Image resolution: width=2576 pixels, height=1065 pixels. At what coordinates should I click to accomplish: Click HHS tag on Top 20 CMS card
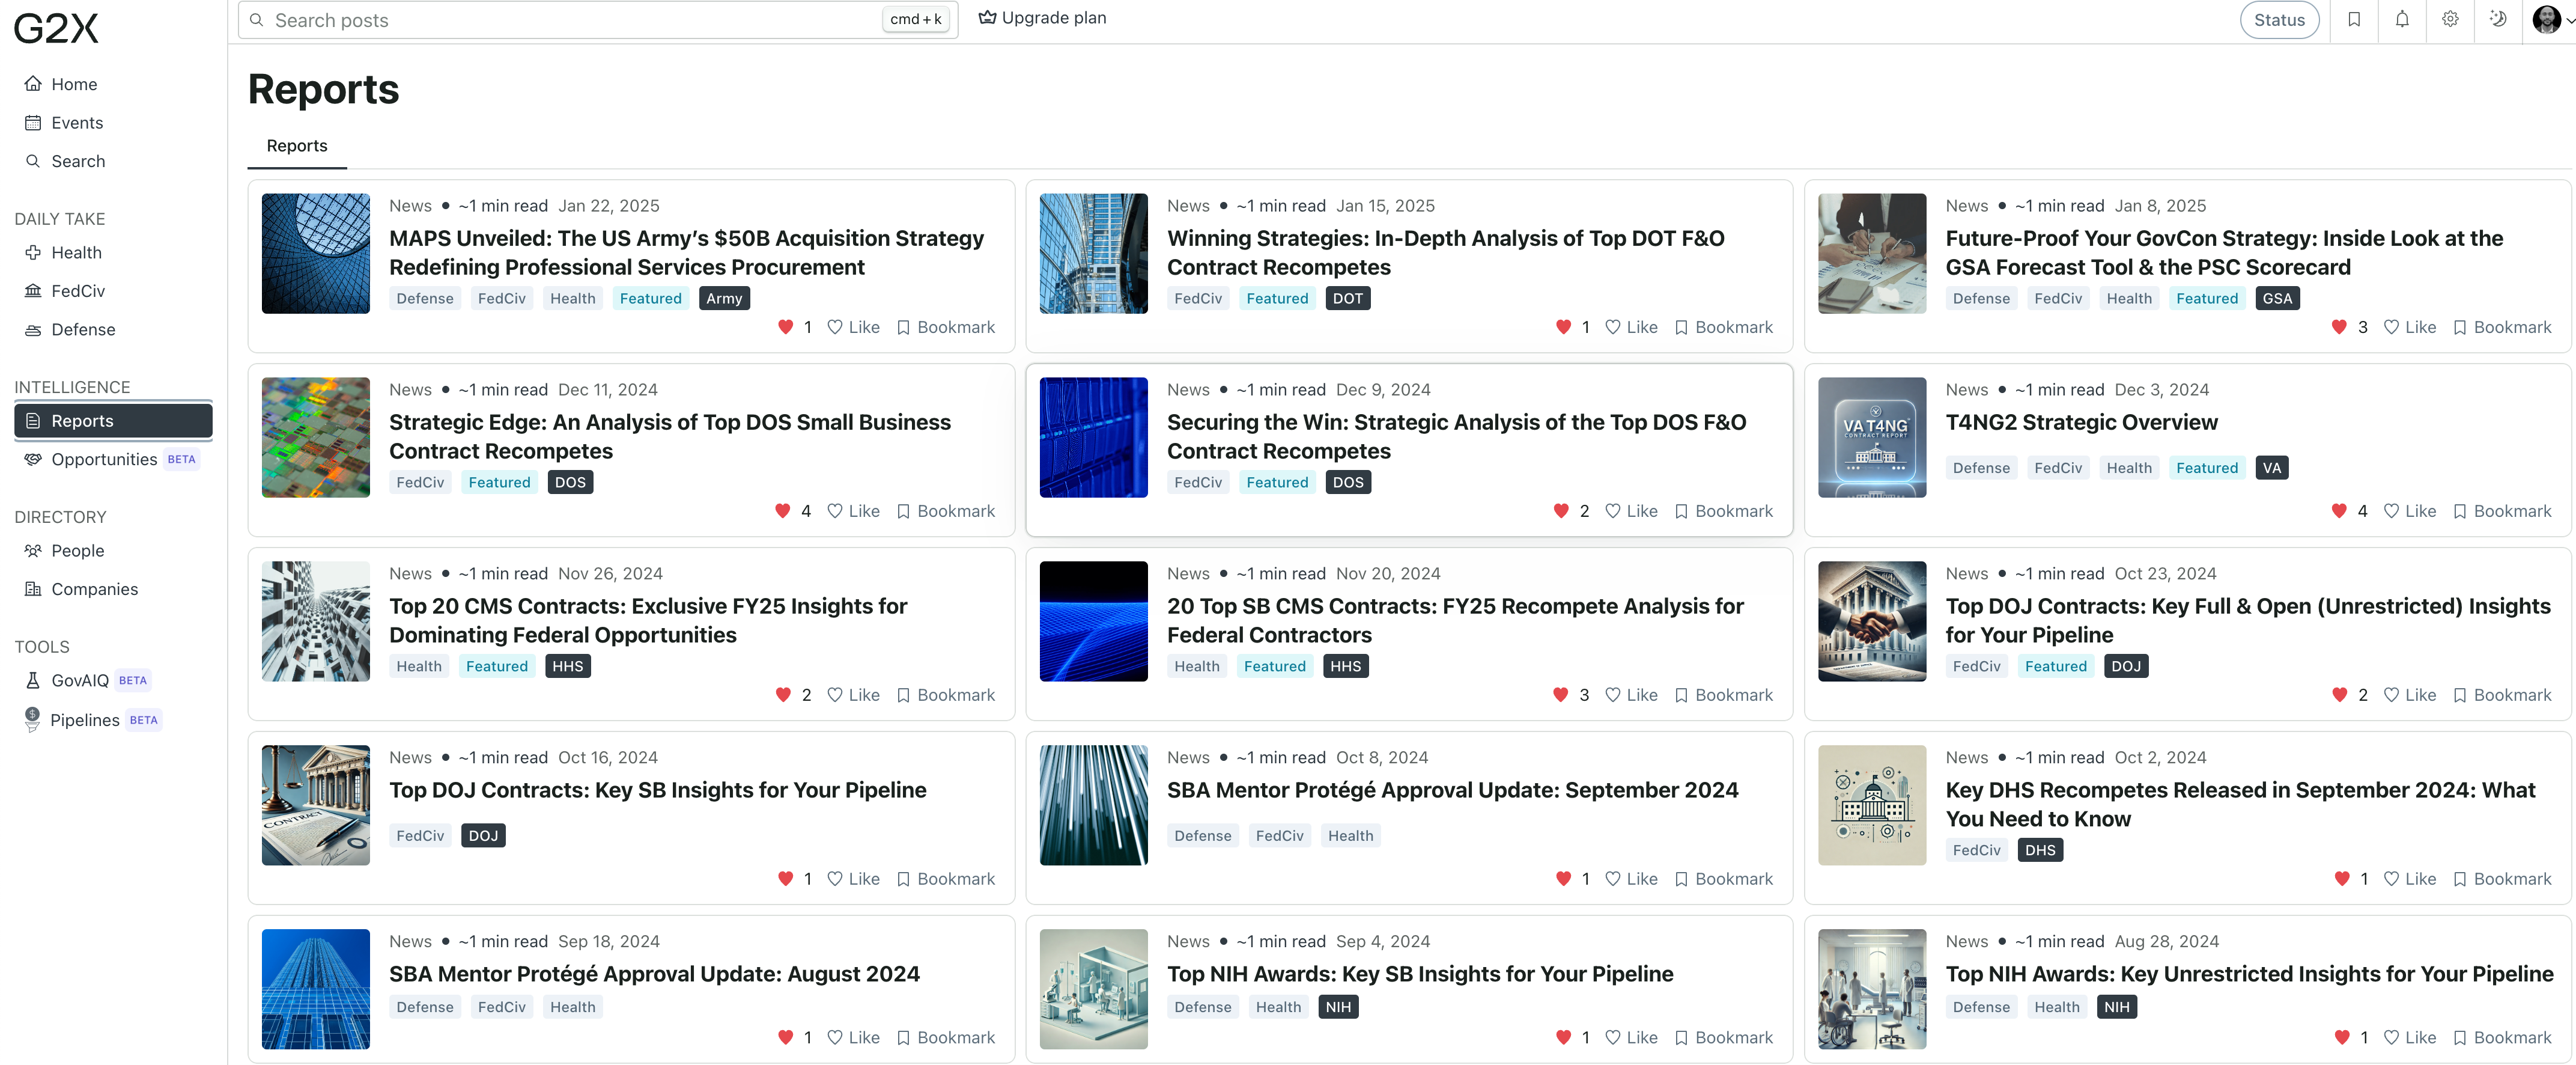pyautogui.click(x=568, y=666)
